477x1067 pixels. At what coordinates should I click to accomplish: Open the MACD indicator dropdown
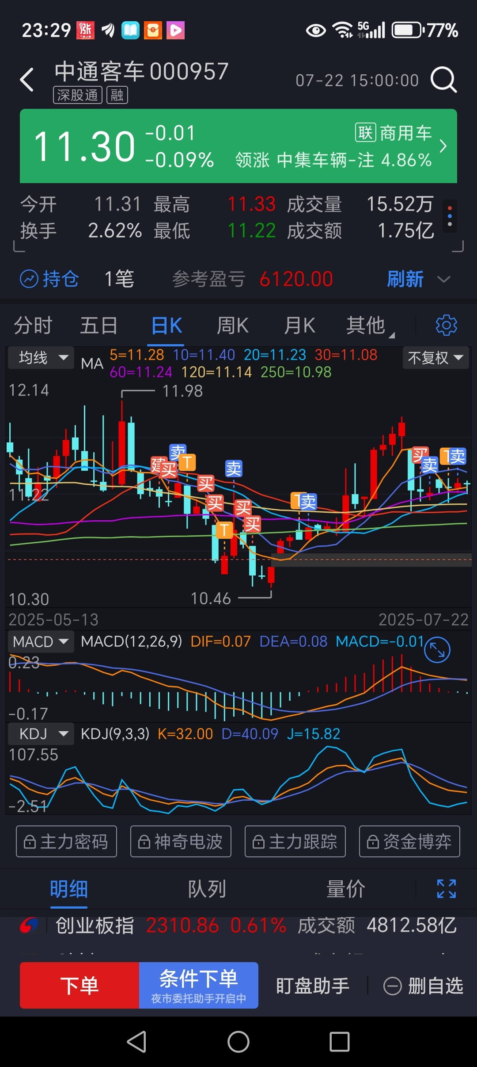pos(41,641)
